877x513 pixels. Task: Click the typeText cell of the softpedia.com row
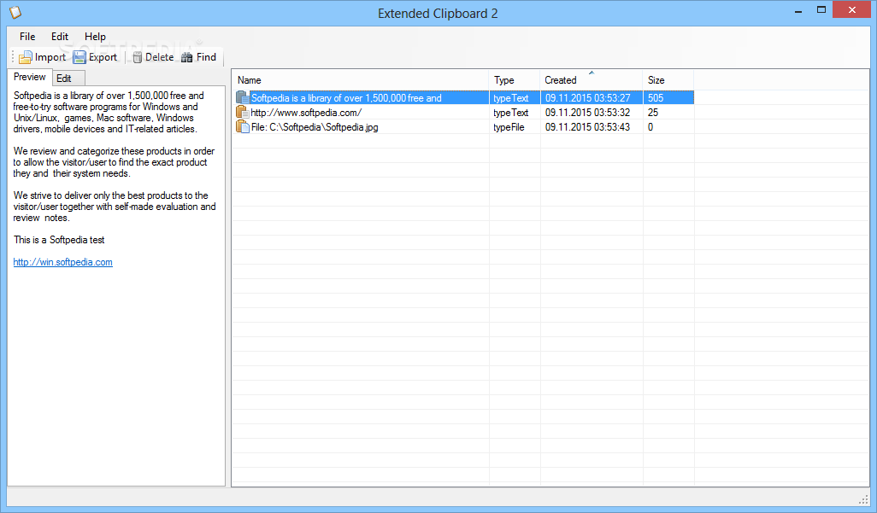click(510, 113)
